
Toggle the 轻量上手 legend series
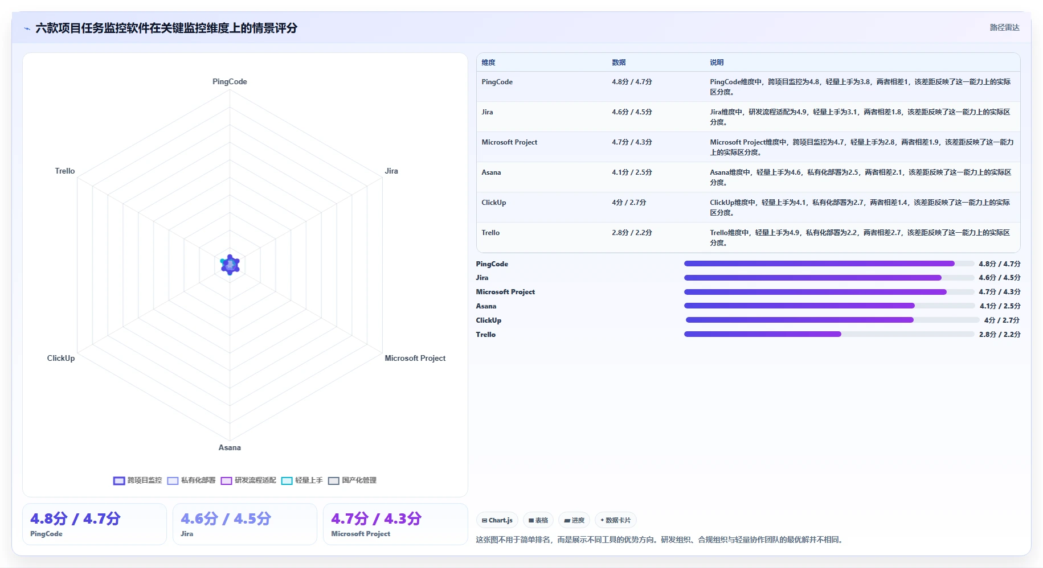(x=302, y=480)
